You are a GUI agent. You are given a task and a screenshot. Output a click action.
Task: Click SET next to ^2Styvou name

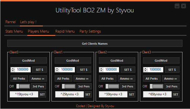[x=88, y=94]
